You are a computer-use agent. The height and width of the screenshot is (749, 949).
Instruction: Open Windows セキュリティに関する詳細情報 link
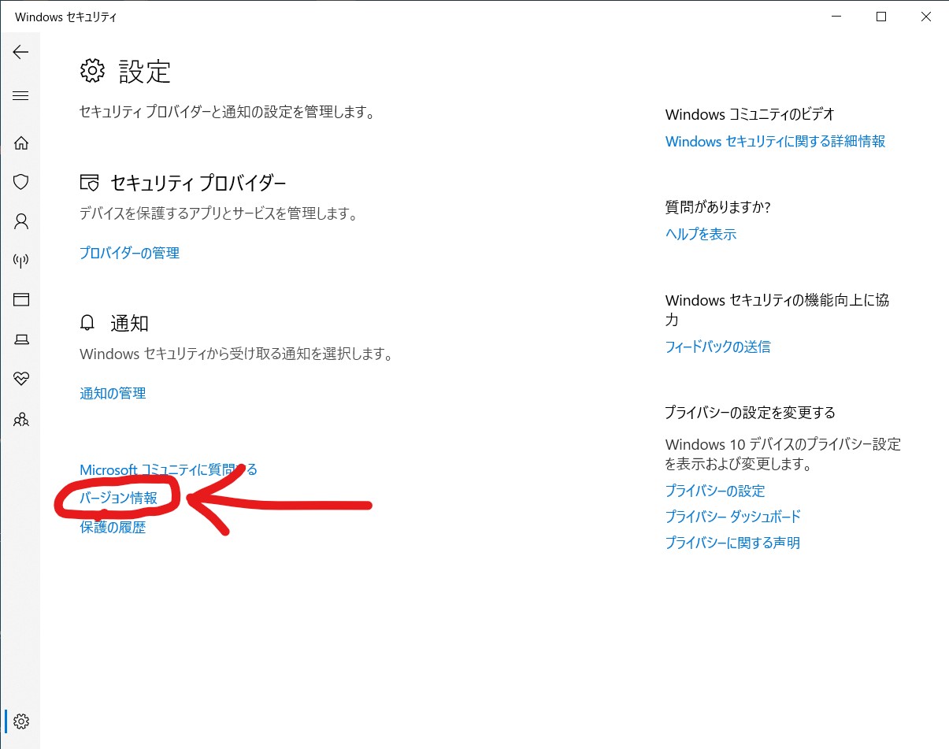pyautogui.click(x=775, y=141)
